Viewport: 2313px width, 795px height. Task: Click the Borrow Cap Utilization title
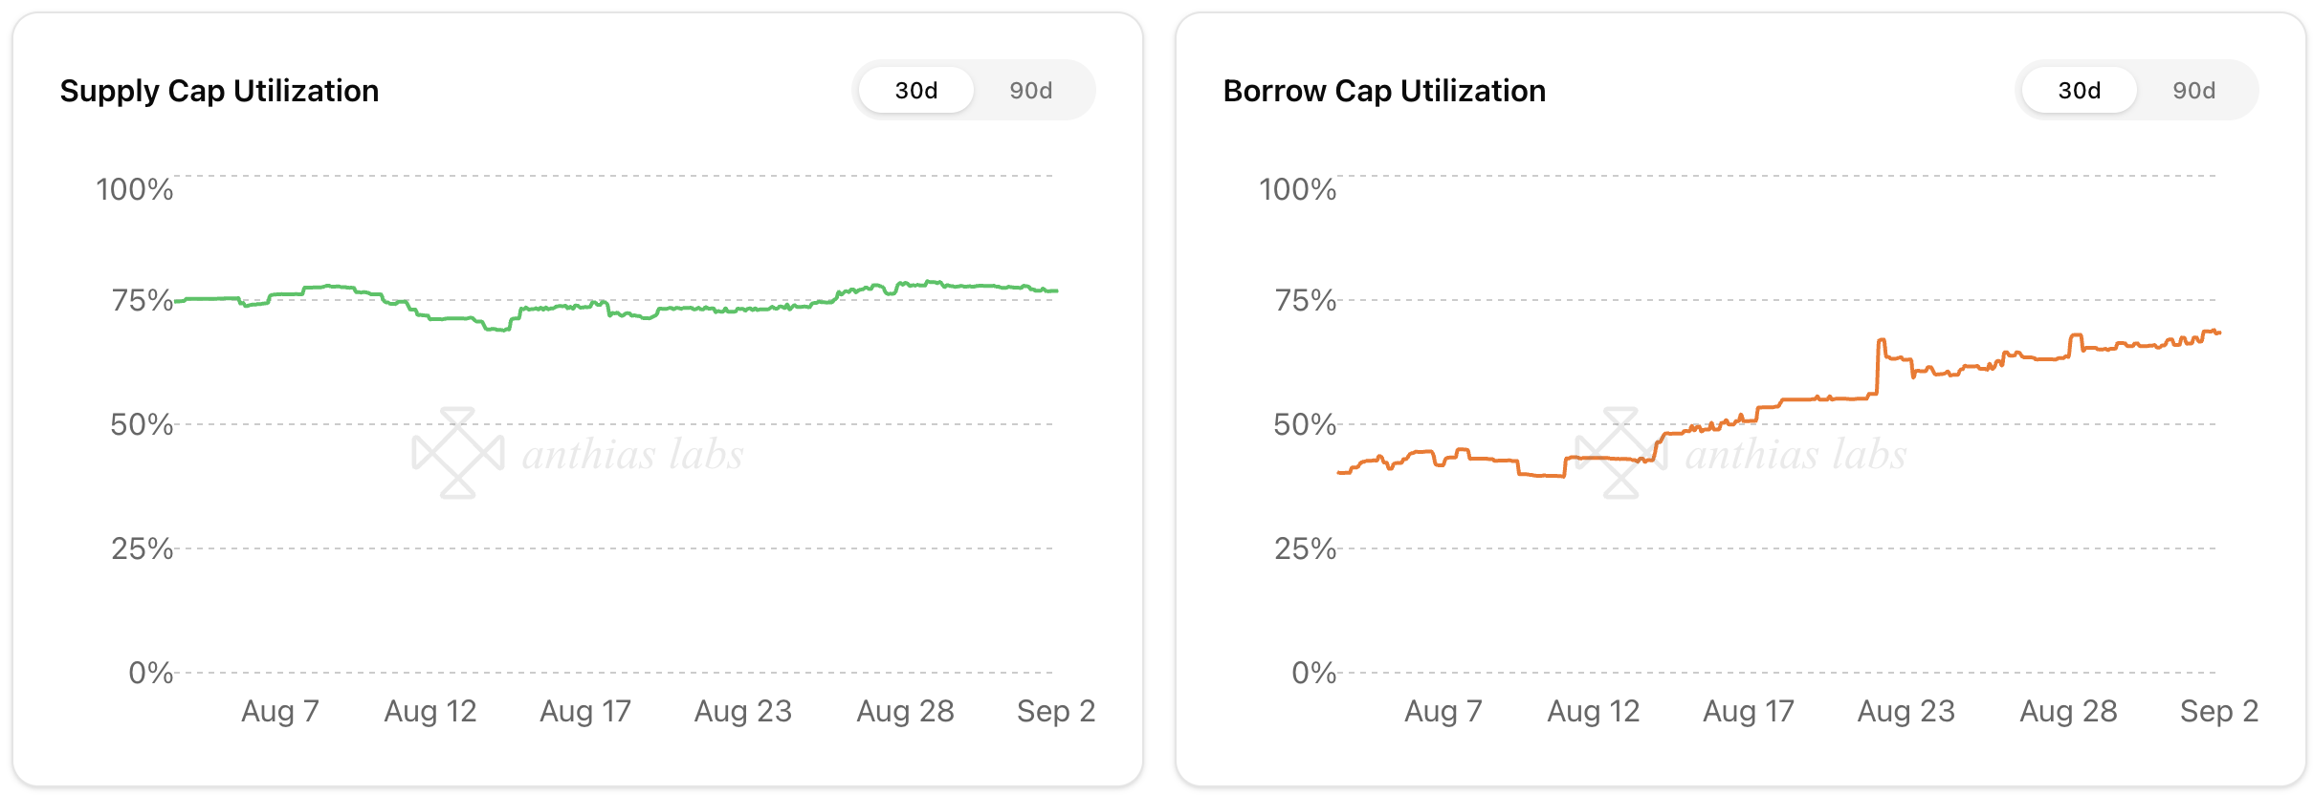(1384, 91)
